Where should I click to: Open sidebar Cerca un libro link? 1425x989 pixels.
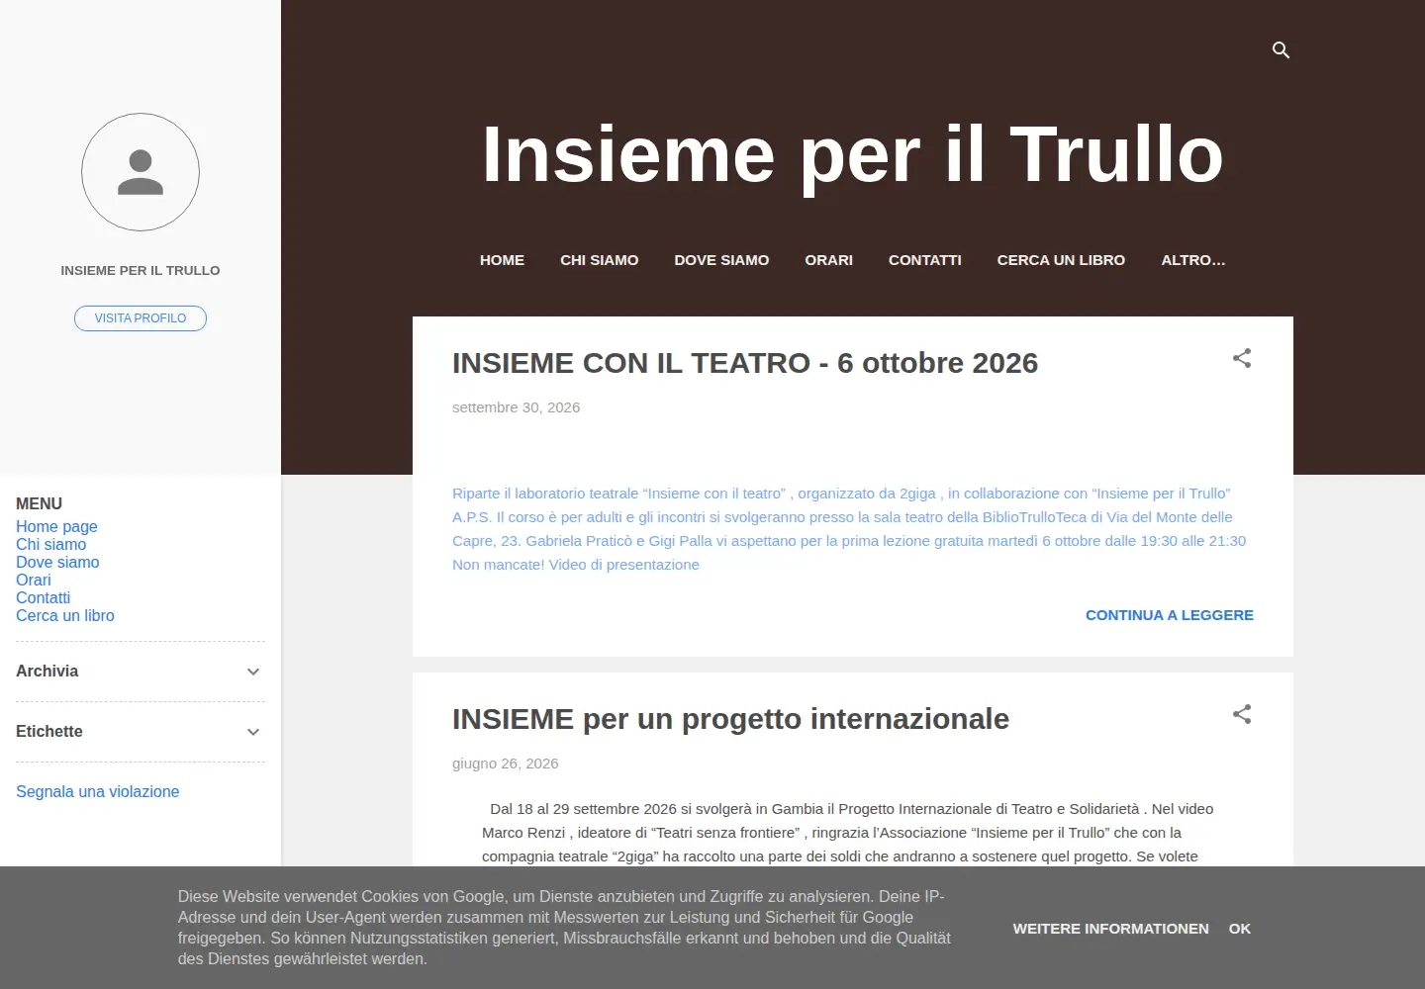click(x=65, y=616)
